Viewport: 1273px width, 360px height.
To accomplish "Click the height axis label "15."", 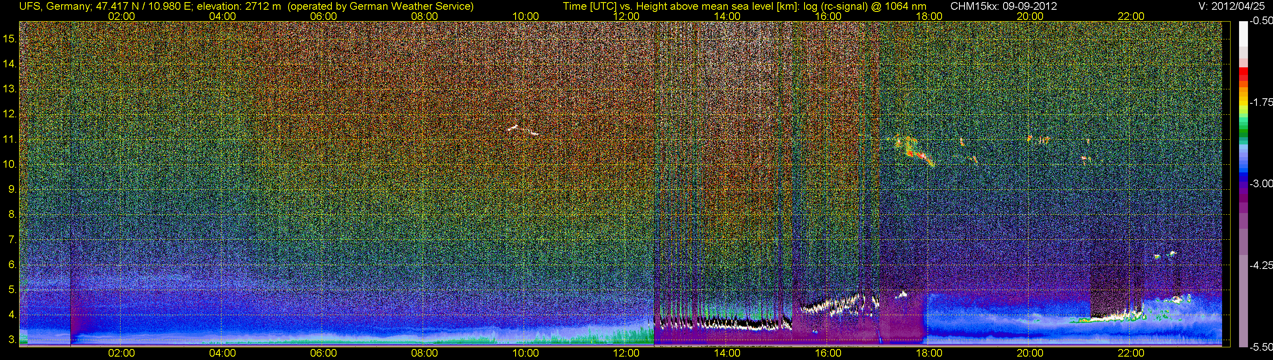I will point(10,39).
